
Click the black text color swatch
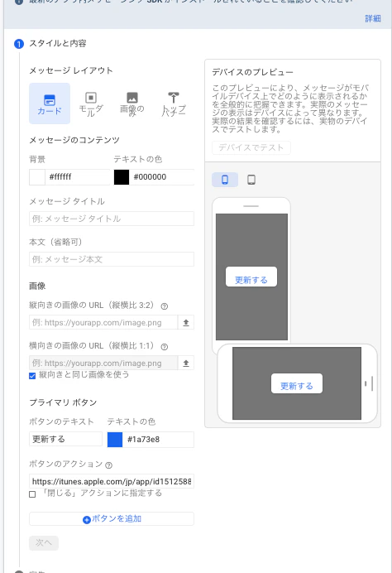(x=122, y=177)
